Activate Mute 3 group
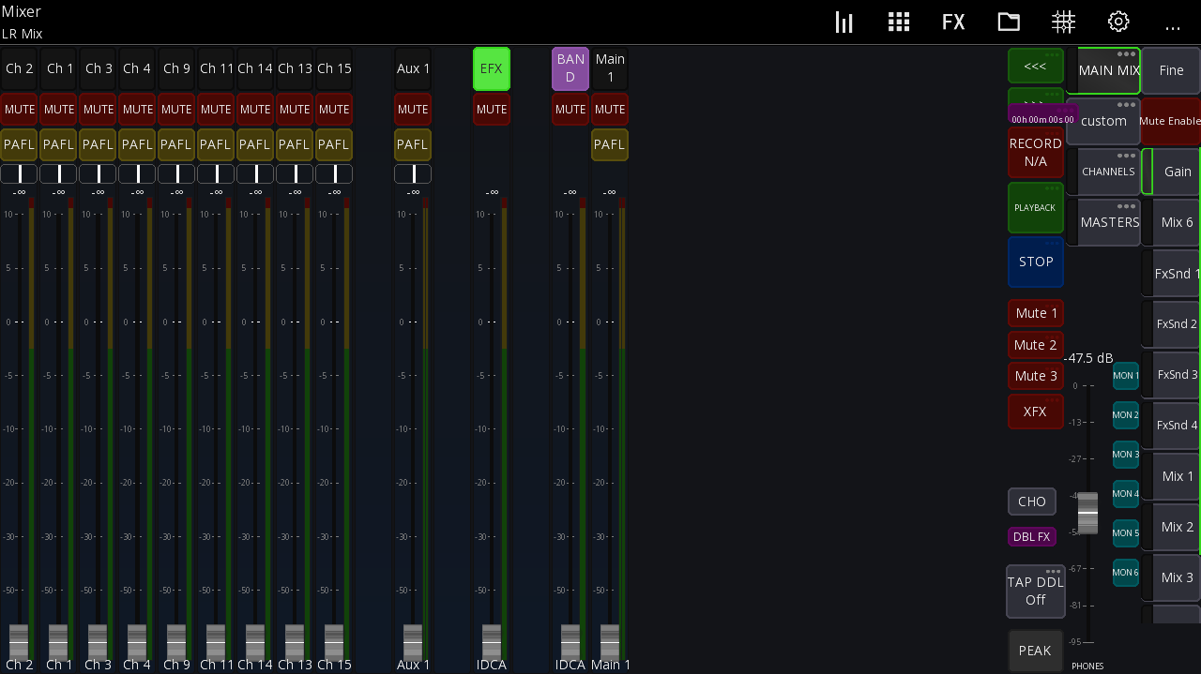Image resolution: width=1201 pixels, height=674 pixels. click(x=1036, y=376)
